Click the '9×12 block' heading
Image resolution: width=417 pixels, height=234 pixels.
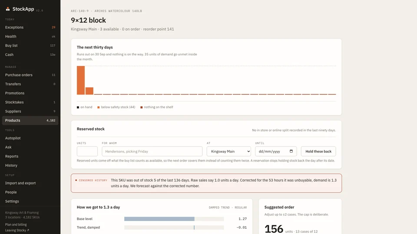(88, 20)
